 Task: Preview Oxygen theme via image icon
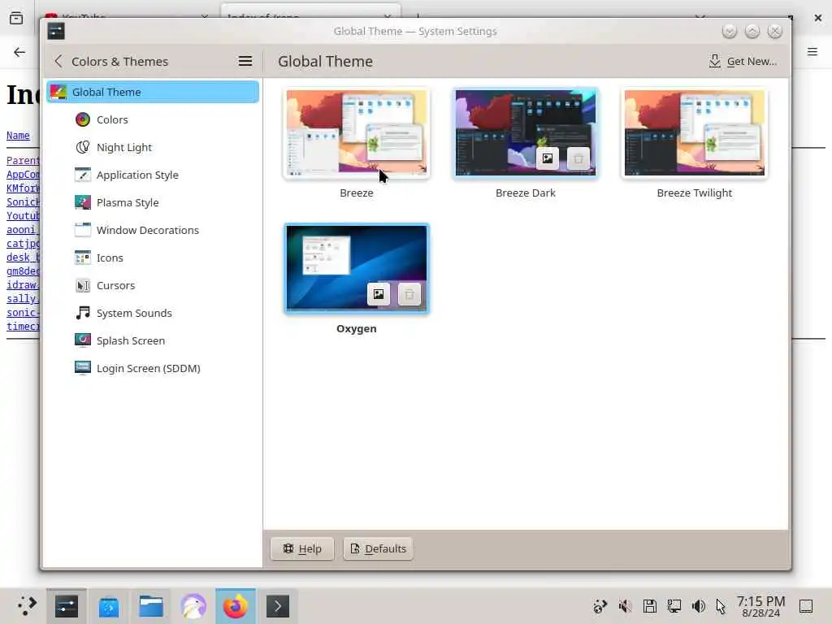(379, 294)
